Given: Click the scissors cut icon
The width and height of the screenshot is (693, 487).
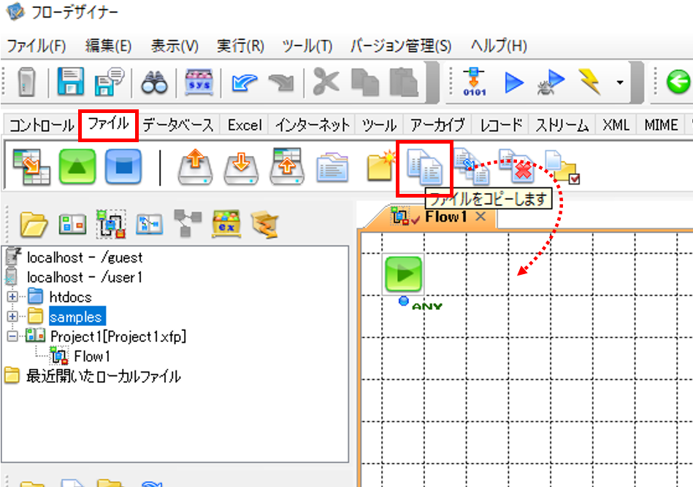Looking at the screenshot, I should 326,82.
